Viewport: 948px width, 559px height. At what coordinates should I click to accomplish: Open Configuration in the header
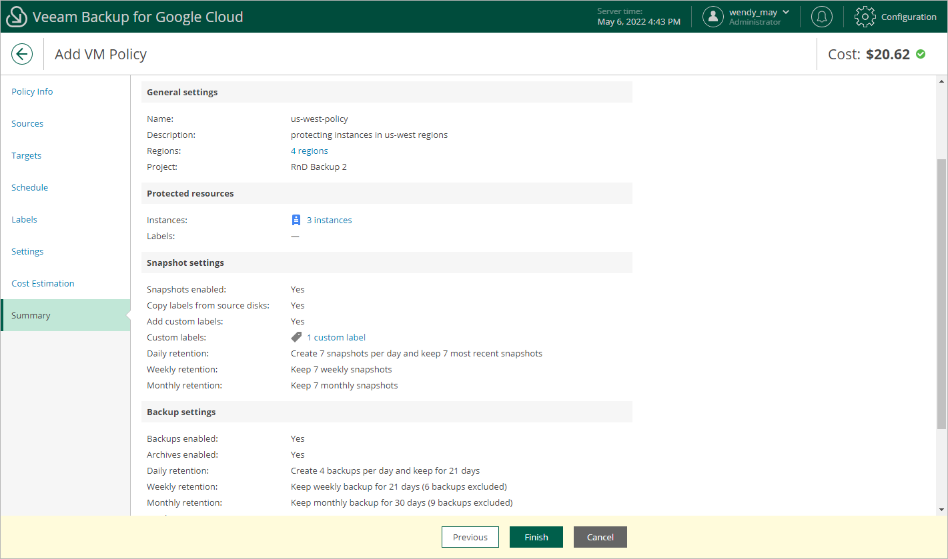click(x=909, y=17)
